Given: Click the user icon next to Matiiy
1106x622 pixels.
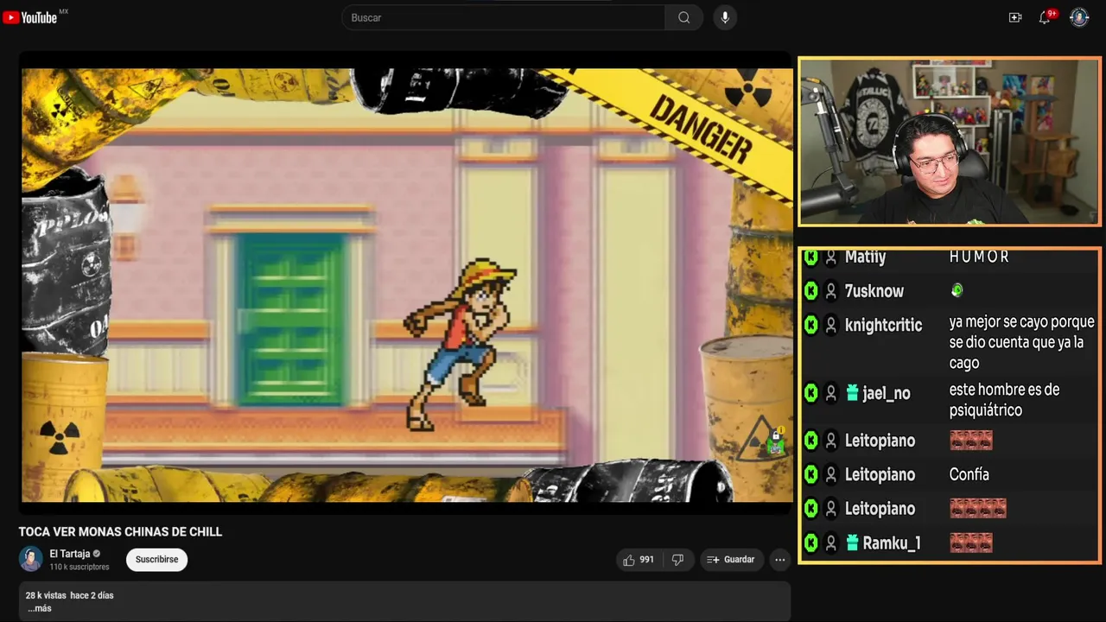Looking at the screenshot, I should tap(831, 257).
